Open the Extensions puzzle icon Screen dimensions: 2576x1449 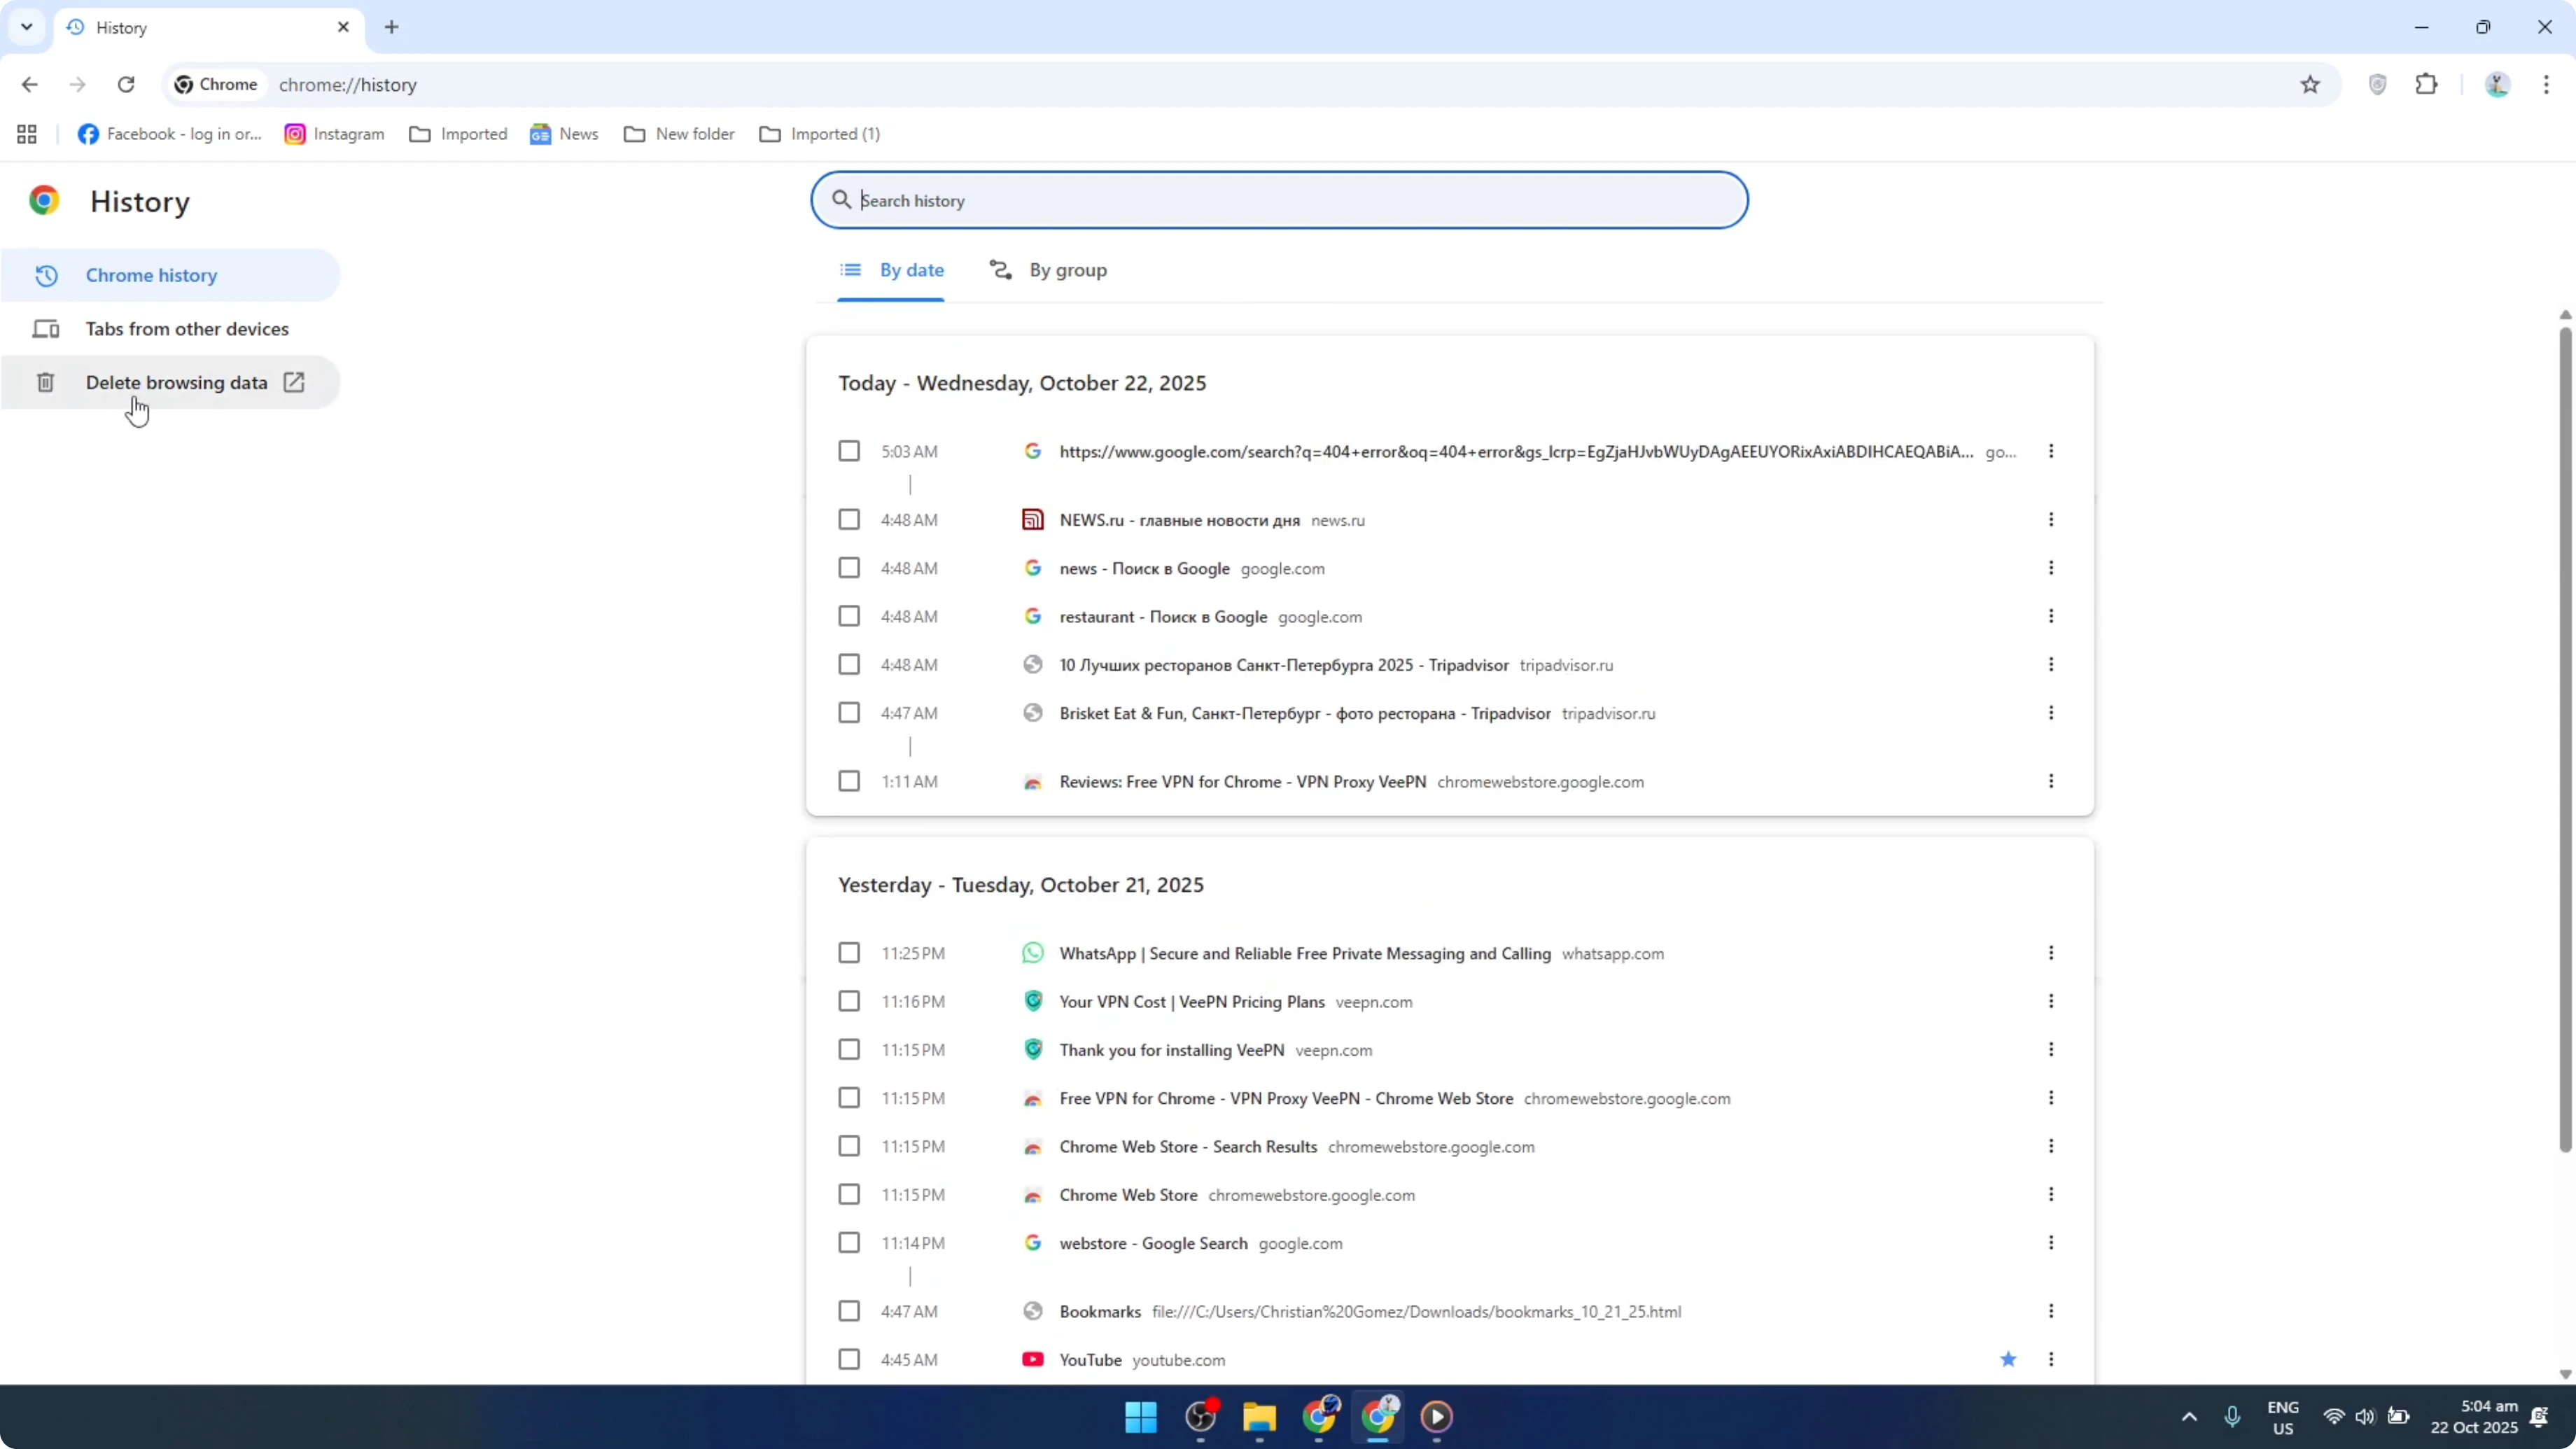tap(2428, 84)
